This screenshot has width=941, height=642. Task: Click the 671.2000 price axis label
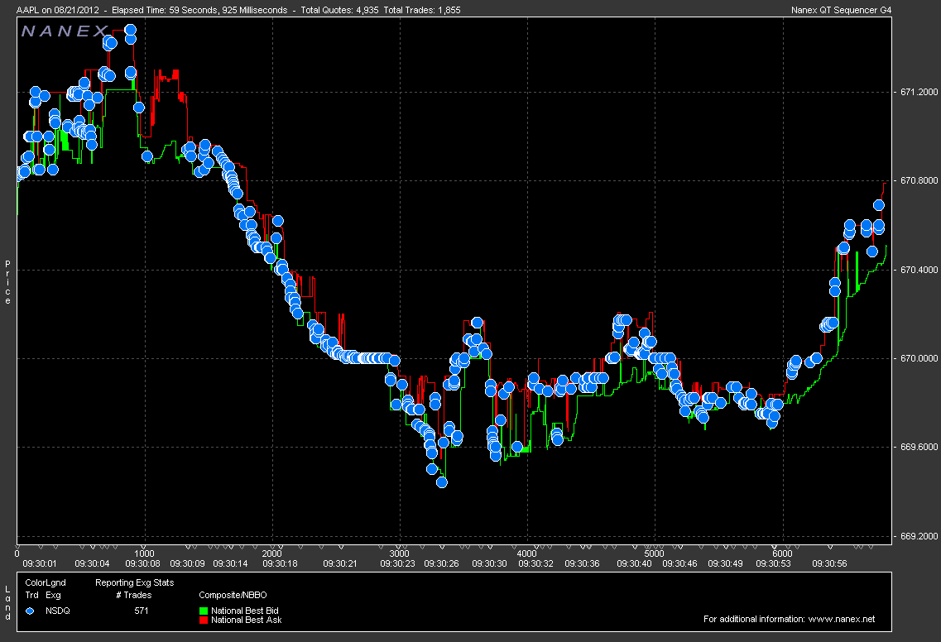tap(919, 92)
